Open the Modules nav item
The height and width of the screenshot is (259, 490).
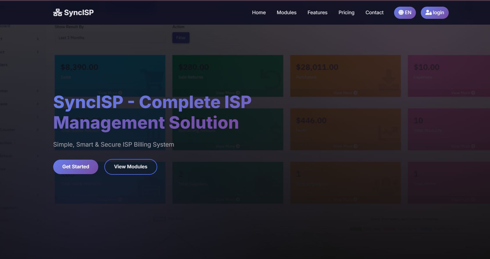287,12
